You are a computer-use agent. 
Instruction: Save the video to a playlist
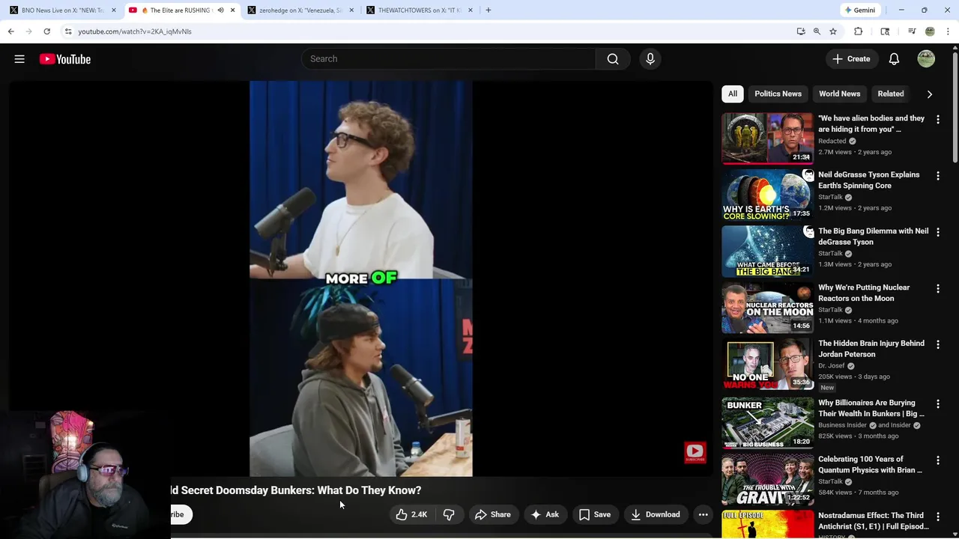[595, 514]
